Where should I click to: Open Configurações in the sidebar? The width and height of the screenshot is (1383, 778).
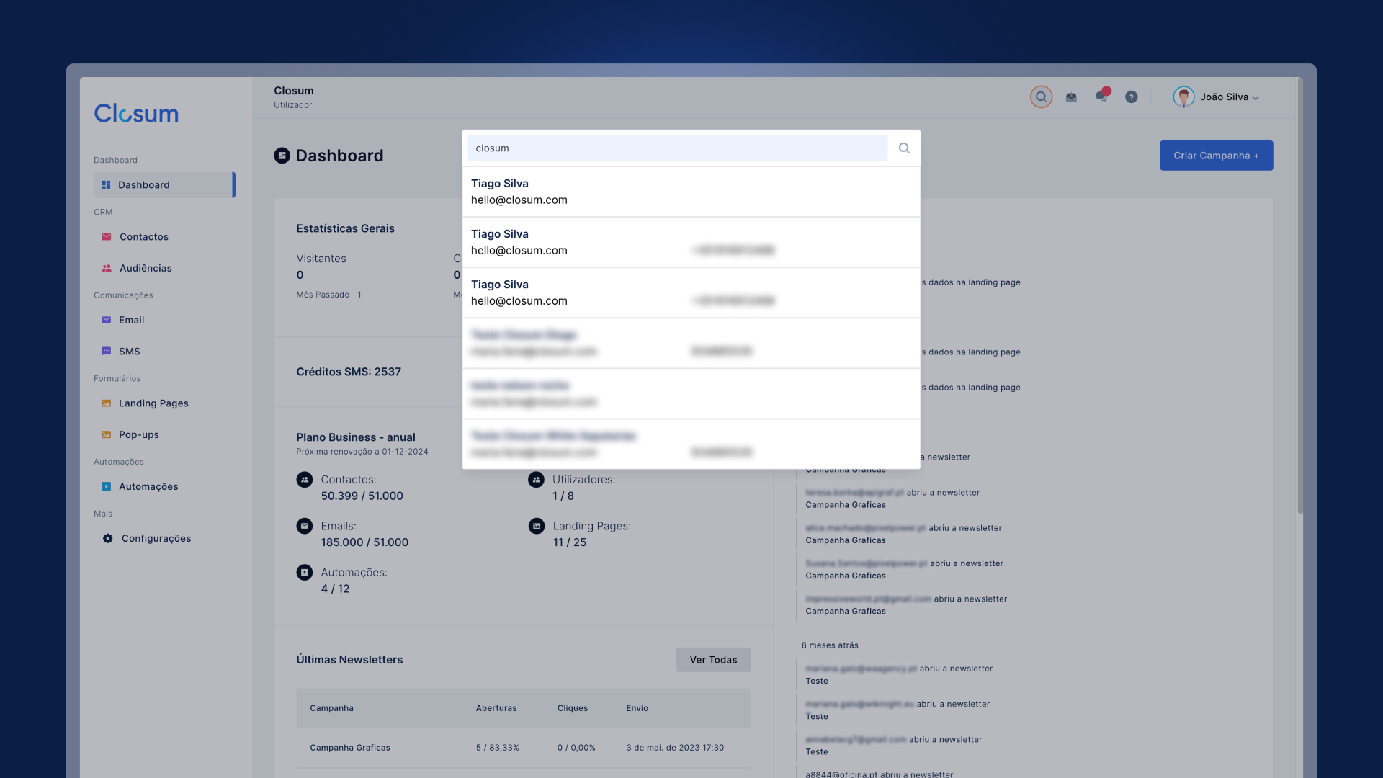(156, 539)
